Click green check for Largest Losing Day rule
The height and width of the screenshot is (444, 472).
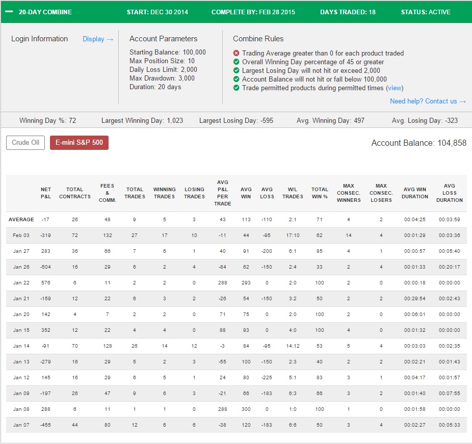pos(237,70)
